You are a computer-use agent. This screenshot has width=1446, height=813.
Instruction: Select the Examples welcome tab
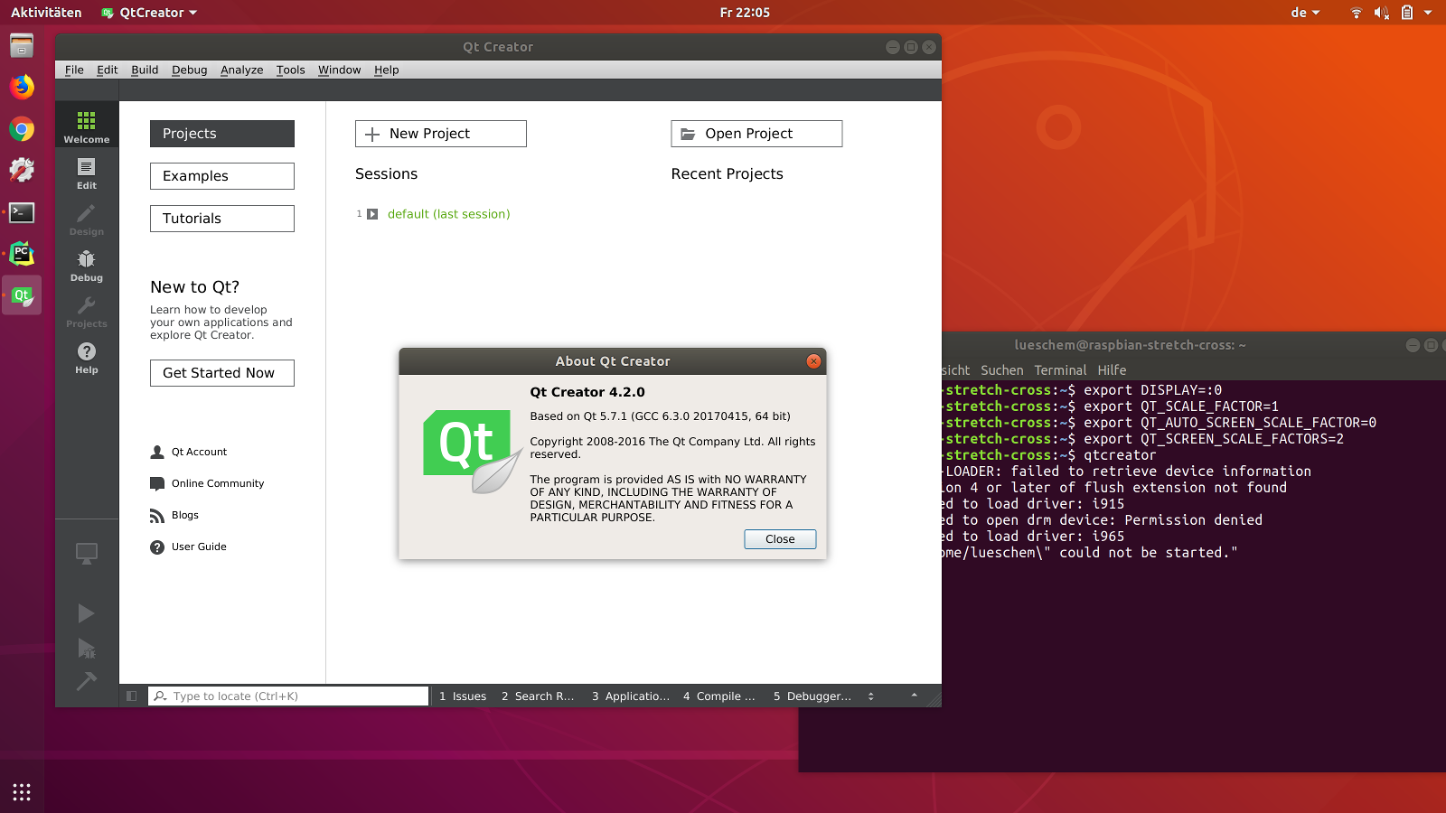tap(222, 176)
